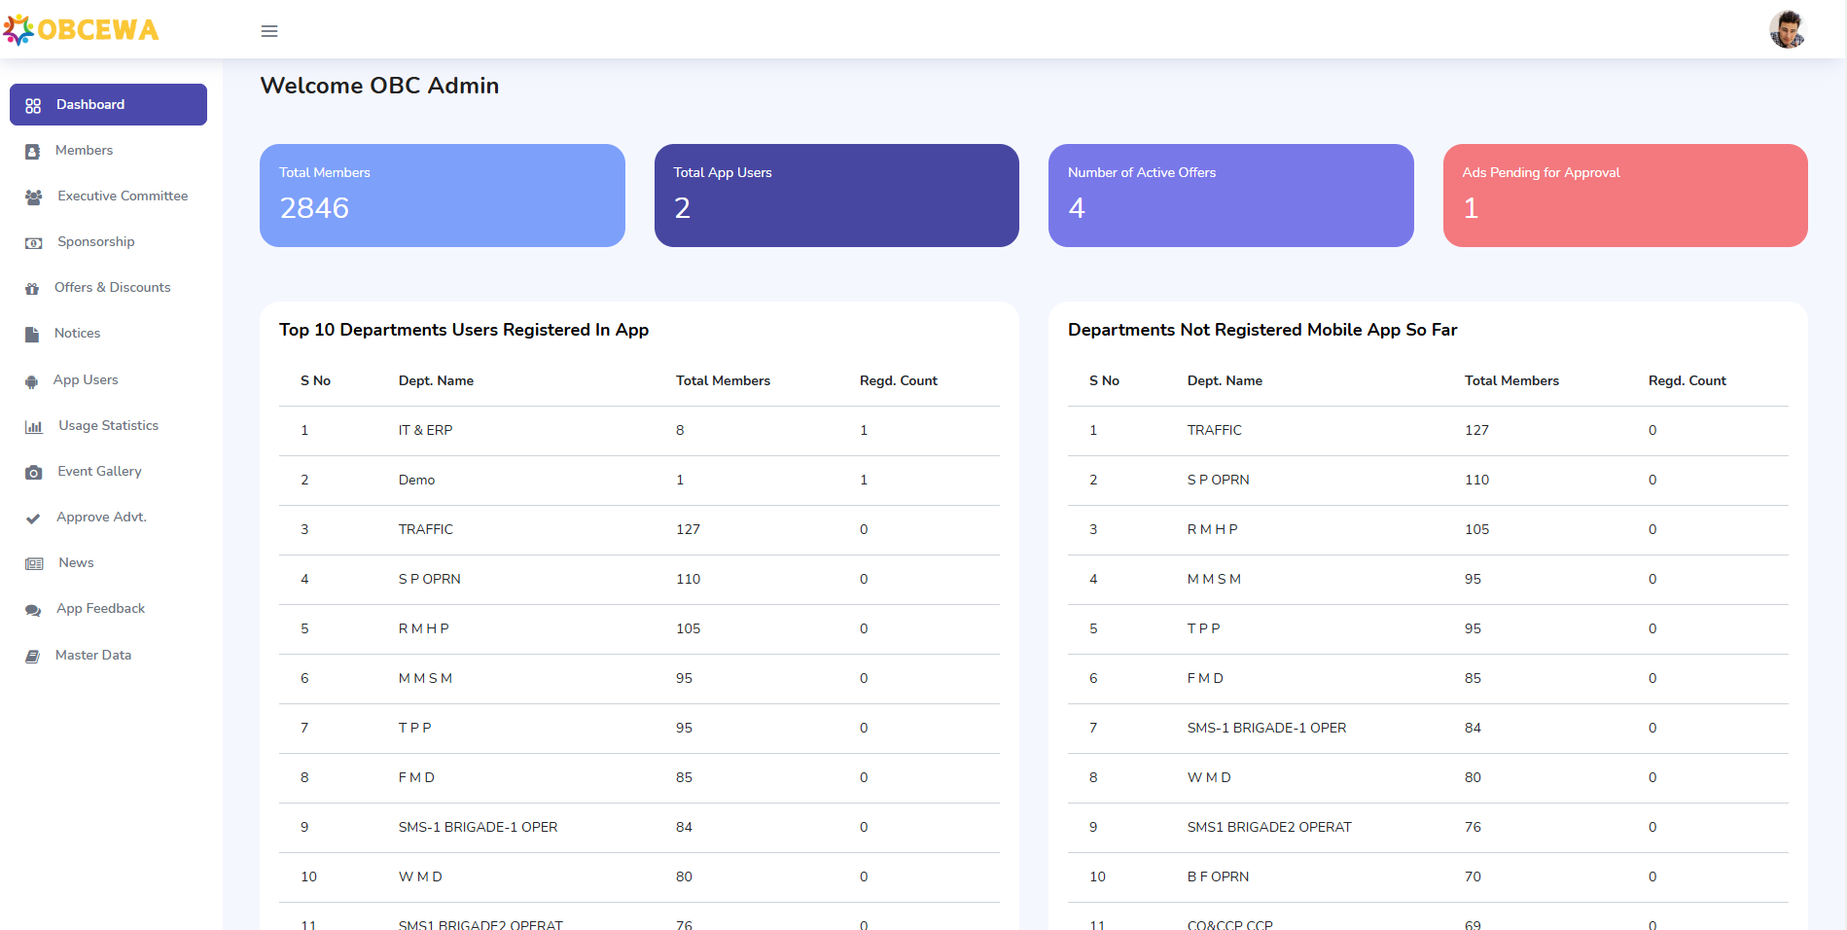
Task: Click the Event Gallery camera icon
Action: pyautogui.click(x=33, y=473)
